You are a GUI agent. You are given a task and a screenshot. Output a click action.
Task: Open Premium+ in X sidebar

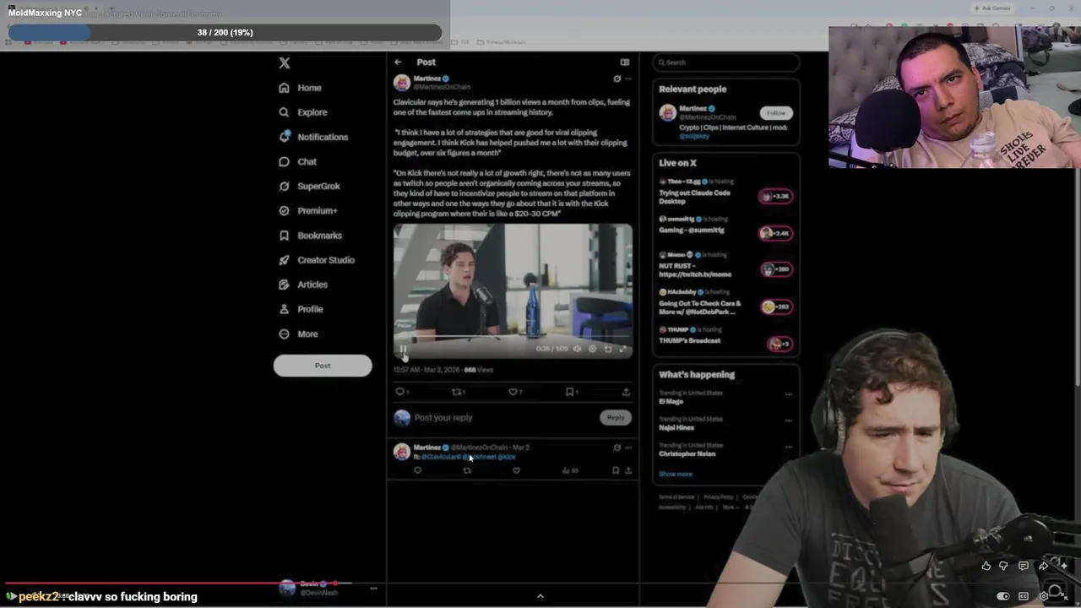[x=308, y=210]
